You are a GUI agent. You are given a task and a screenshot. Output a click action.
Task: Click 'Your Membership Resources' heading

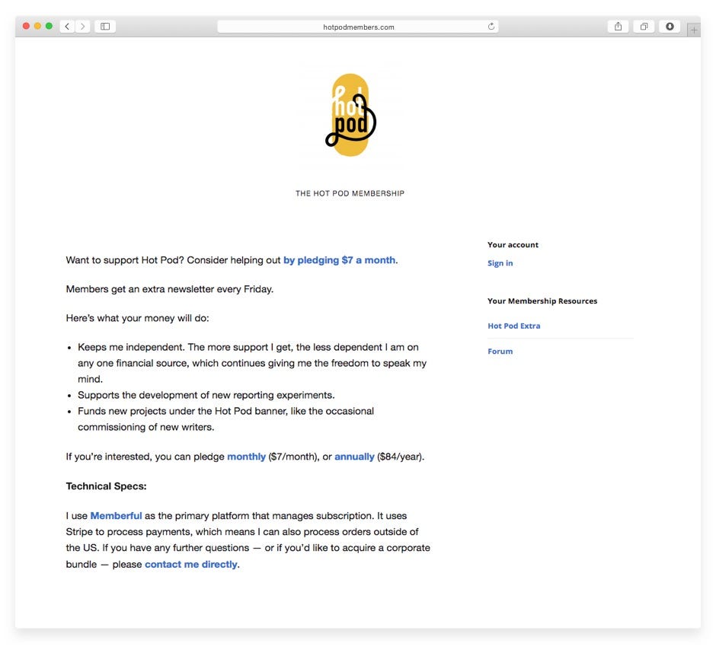pyautogui.click(x=542, y=301)
